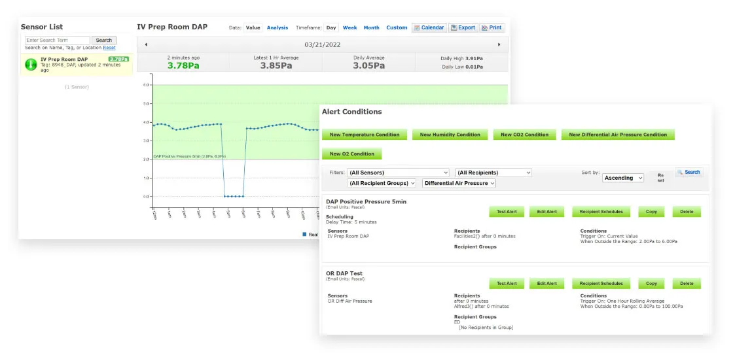Switch to the Analysis data view
The width and height of the screenshot is (733, 353).
277,27
